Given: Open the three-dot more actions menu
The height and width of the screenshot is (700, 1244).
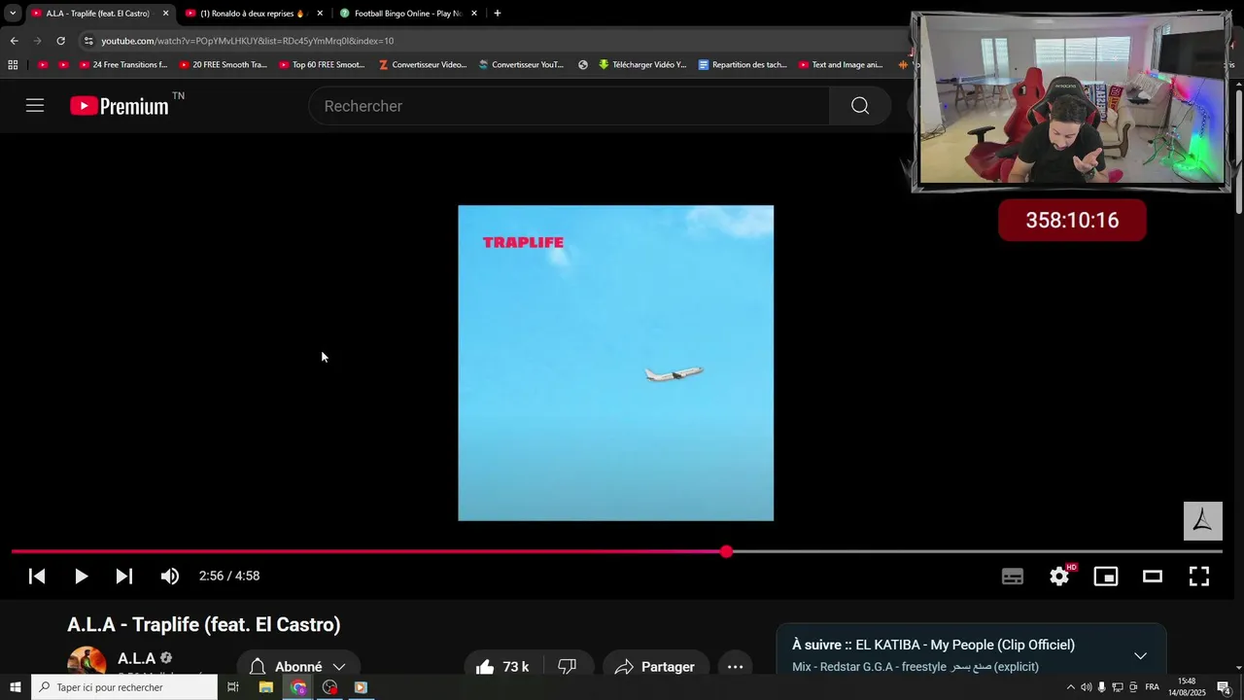Looking at the screenshot, I should pyautogui.click(x=736, y=666).
